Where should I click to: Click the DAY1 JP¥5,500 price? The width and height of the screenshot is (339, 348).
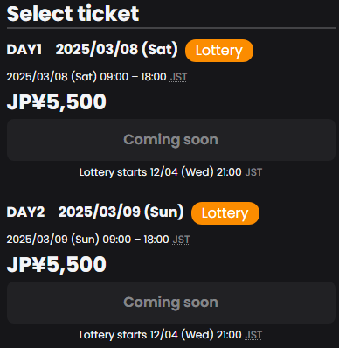(x=57, y=101)
